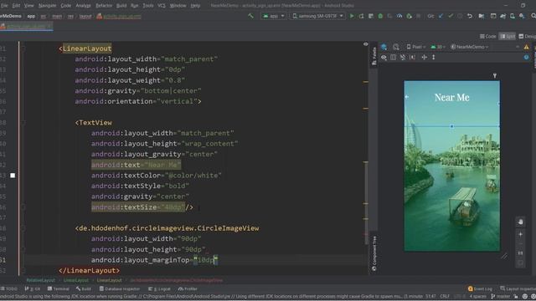This screenshot has width=536, height=301.
Task: Click the Search Everywhere magnifier icon
Action: pos(533,16)
